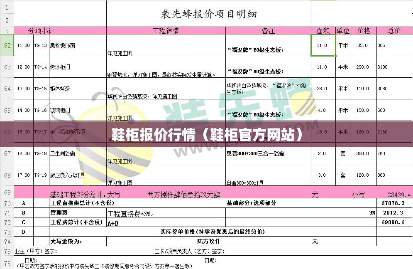Click the 两万捌仟肆佰叁拾玖元肆 amount text

coord(183,195)
